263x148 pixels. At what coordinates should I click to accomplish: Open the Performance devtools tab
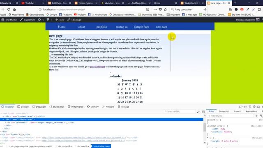click(x=76, y=107)
